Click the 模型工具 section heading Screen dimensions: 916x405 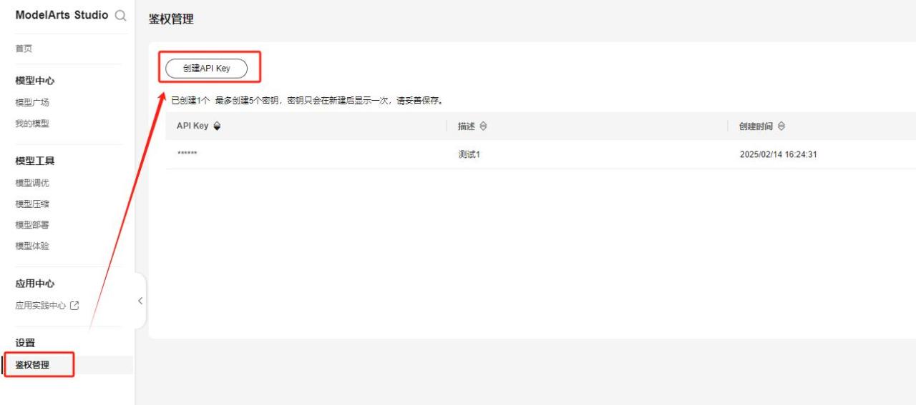pyautogui.click(x=35, y=161)
